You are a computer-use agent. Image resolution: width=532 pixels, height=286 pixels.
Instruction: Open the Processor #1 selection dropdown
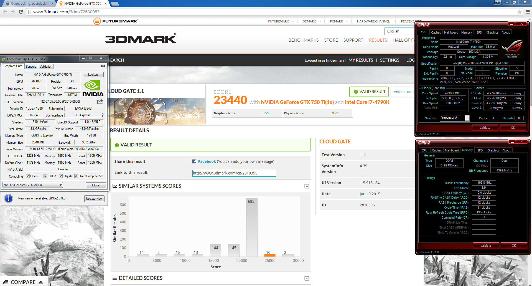pos(455,118)
